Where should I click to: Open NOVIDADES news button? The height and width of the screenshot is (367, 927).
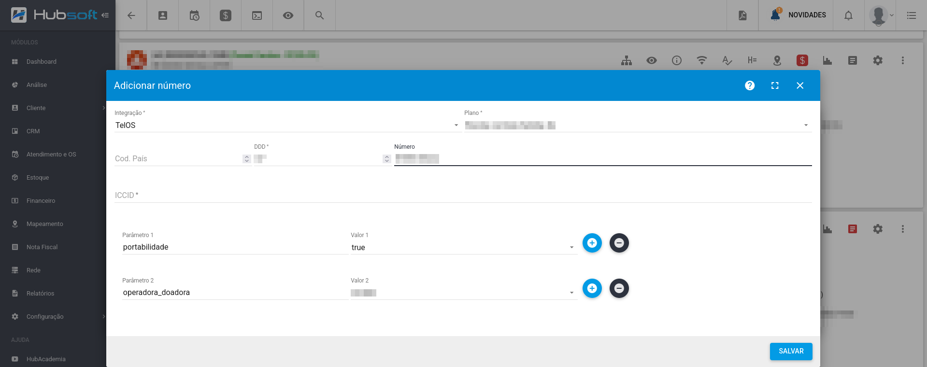799,15
